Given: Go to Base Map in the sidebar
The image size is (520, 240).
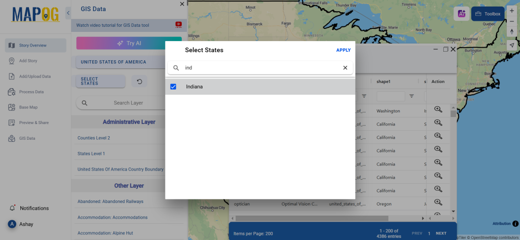Looking at the screenshot, I should [28, 107].
